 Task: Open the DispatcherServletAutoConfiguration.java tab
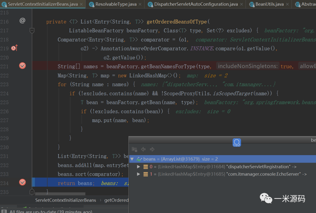(x=195, y=4)
